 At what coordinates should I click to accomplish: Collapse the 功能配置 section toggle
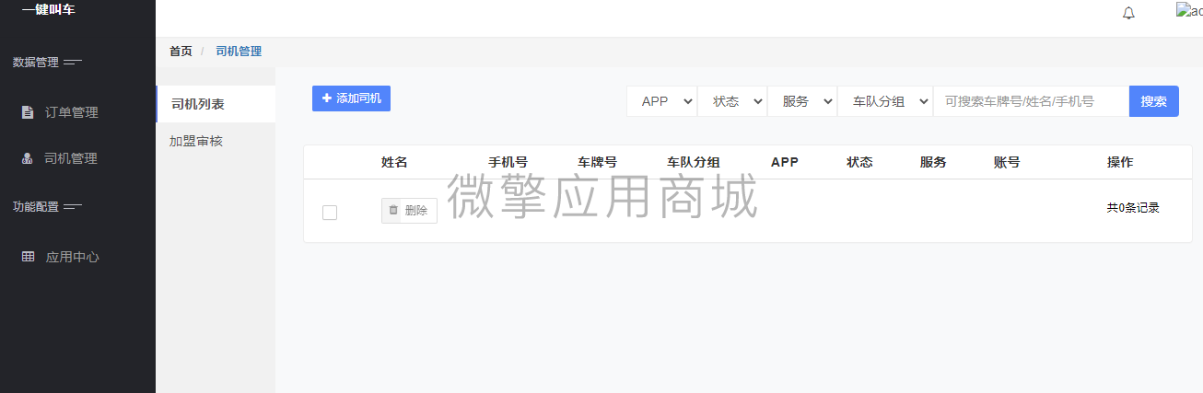[x=73, y=206]
